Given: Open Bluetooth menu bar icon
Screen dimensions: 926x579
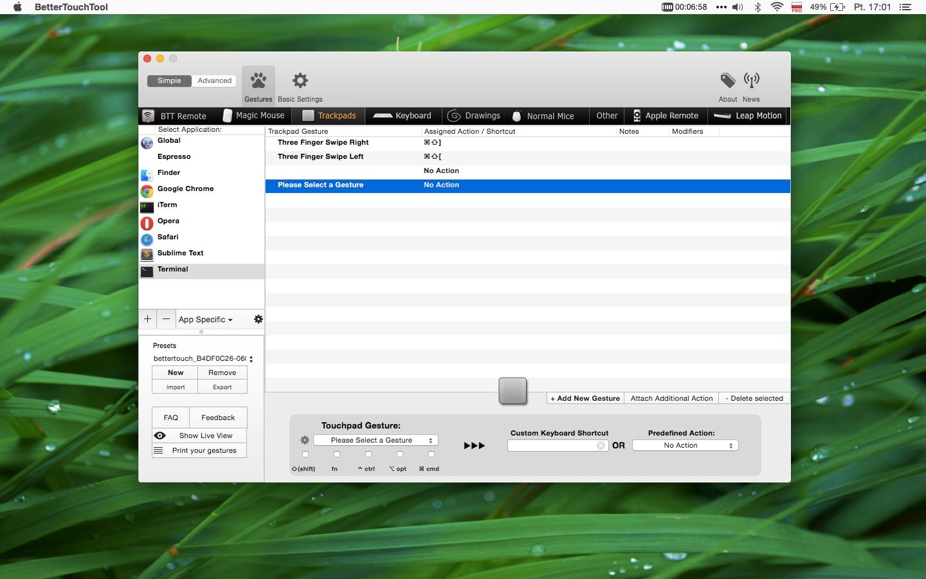Looking at the screenshot, I should click(758, 7).
